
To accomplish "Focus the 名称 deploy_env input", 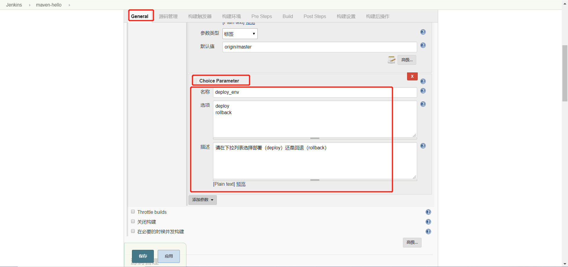I will 315,92.
